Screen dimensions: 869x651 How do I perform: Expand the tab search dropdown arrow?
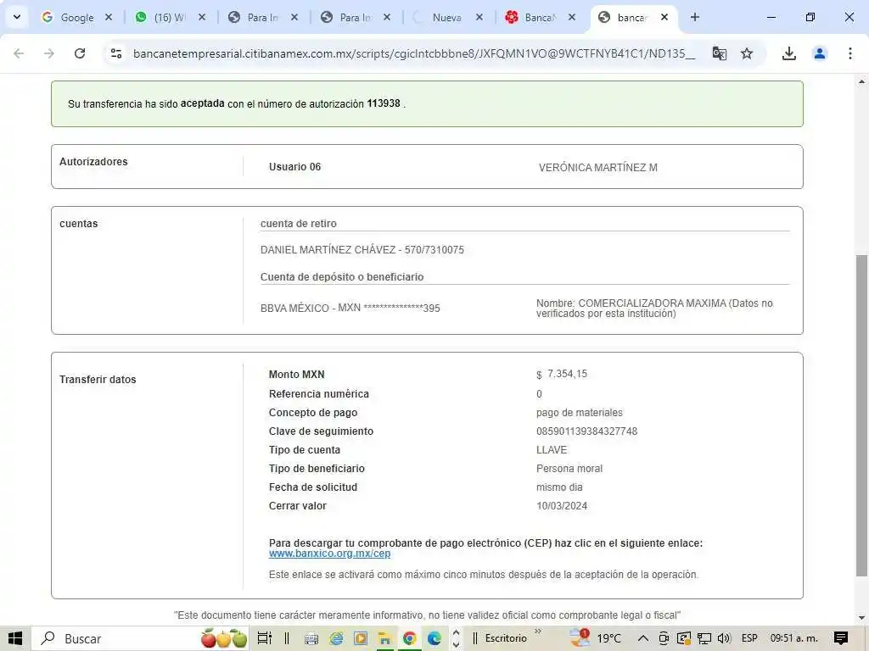click(x=16, y=17)
